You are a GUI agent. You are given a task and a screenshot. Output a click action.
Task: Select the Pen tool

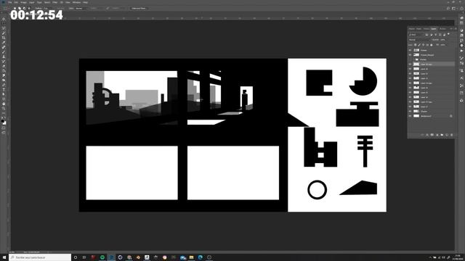coord(4,85)
